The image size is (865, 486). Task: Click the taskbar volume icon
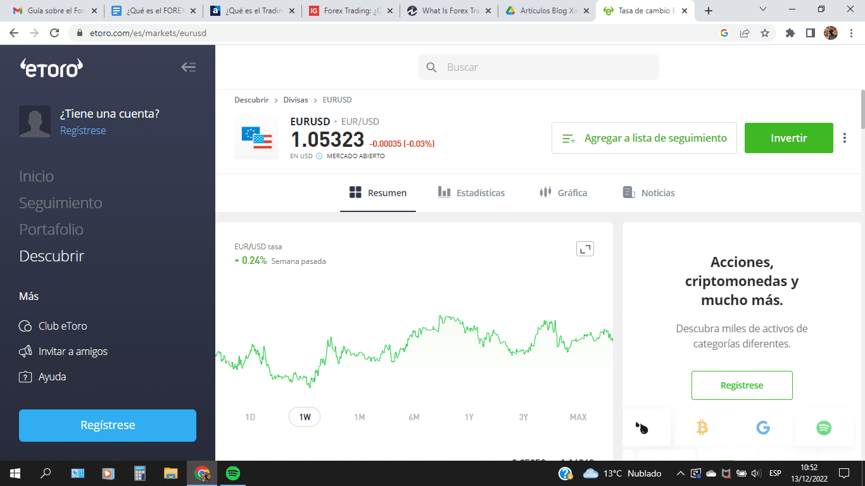[755, 473]
